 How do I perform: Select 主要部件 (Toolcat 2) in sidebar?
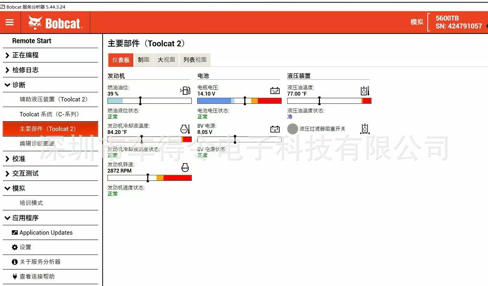click(x=50, y=129)
